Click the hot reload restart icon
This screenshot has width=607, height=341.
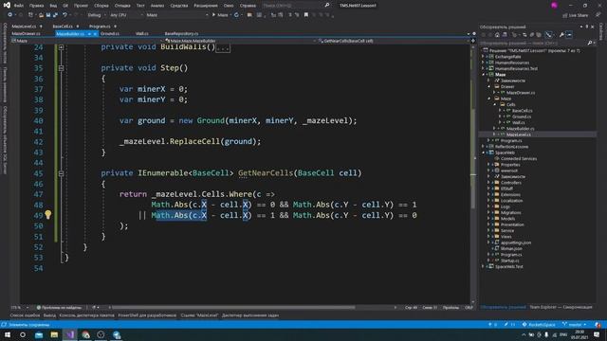236,15
